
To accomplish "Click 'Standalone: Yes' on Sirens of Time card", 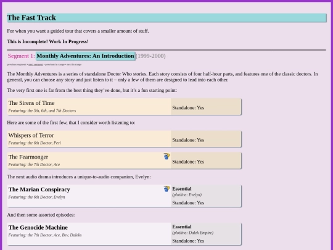I will 188,108.
